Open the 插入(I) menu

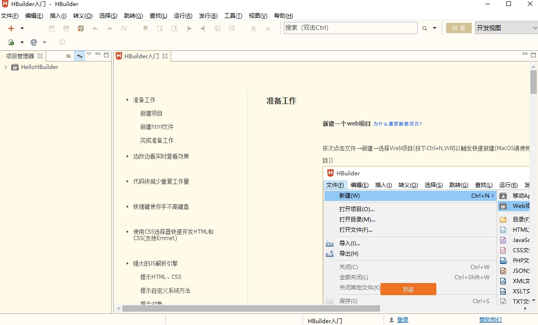click(x=58, y=16)
